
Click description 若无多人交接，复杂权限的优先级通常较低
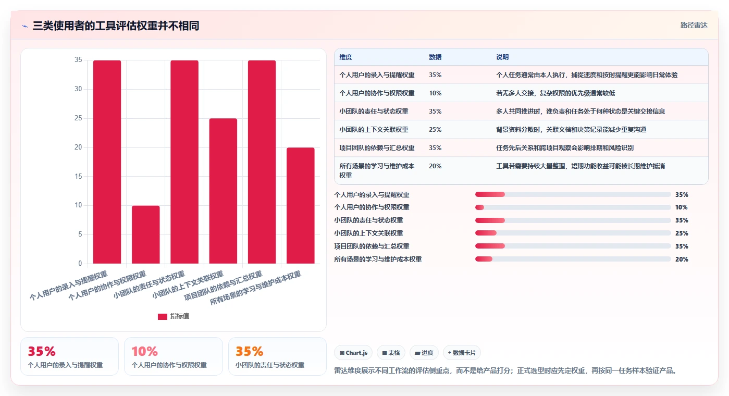[x=555, y=93]
